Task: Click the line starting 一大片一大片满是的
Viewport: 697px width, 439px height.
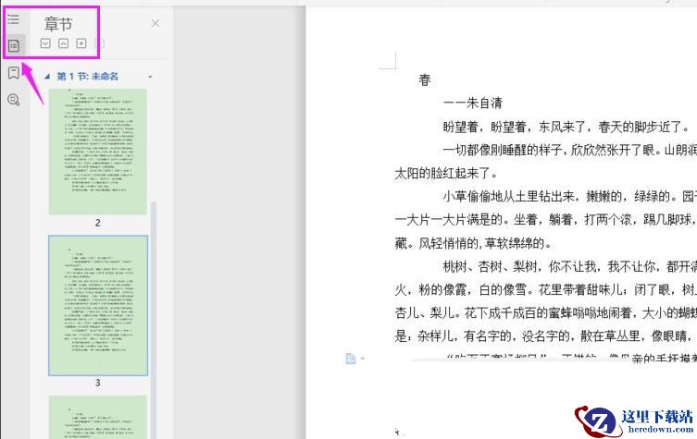Action: pyautogui.click(x=546, y=220)
